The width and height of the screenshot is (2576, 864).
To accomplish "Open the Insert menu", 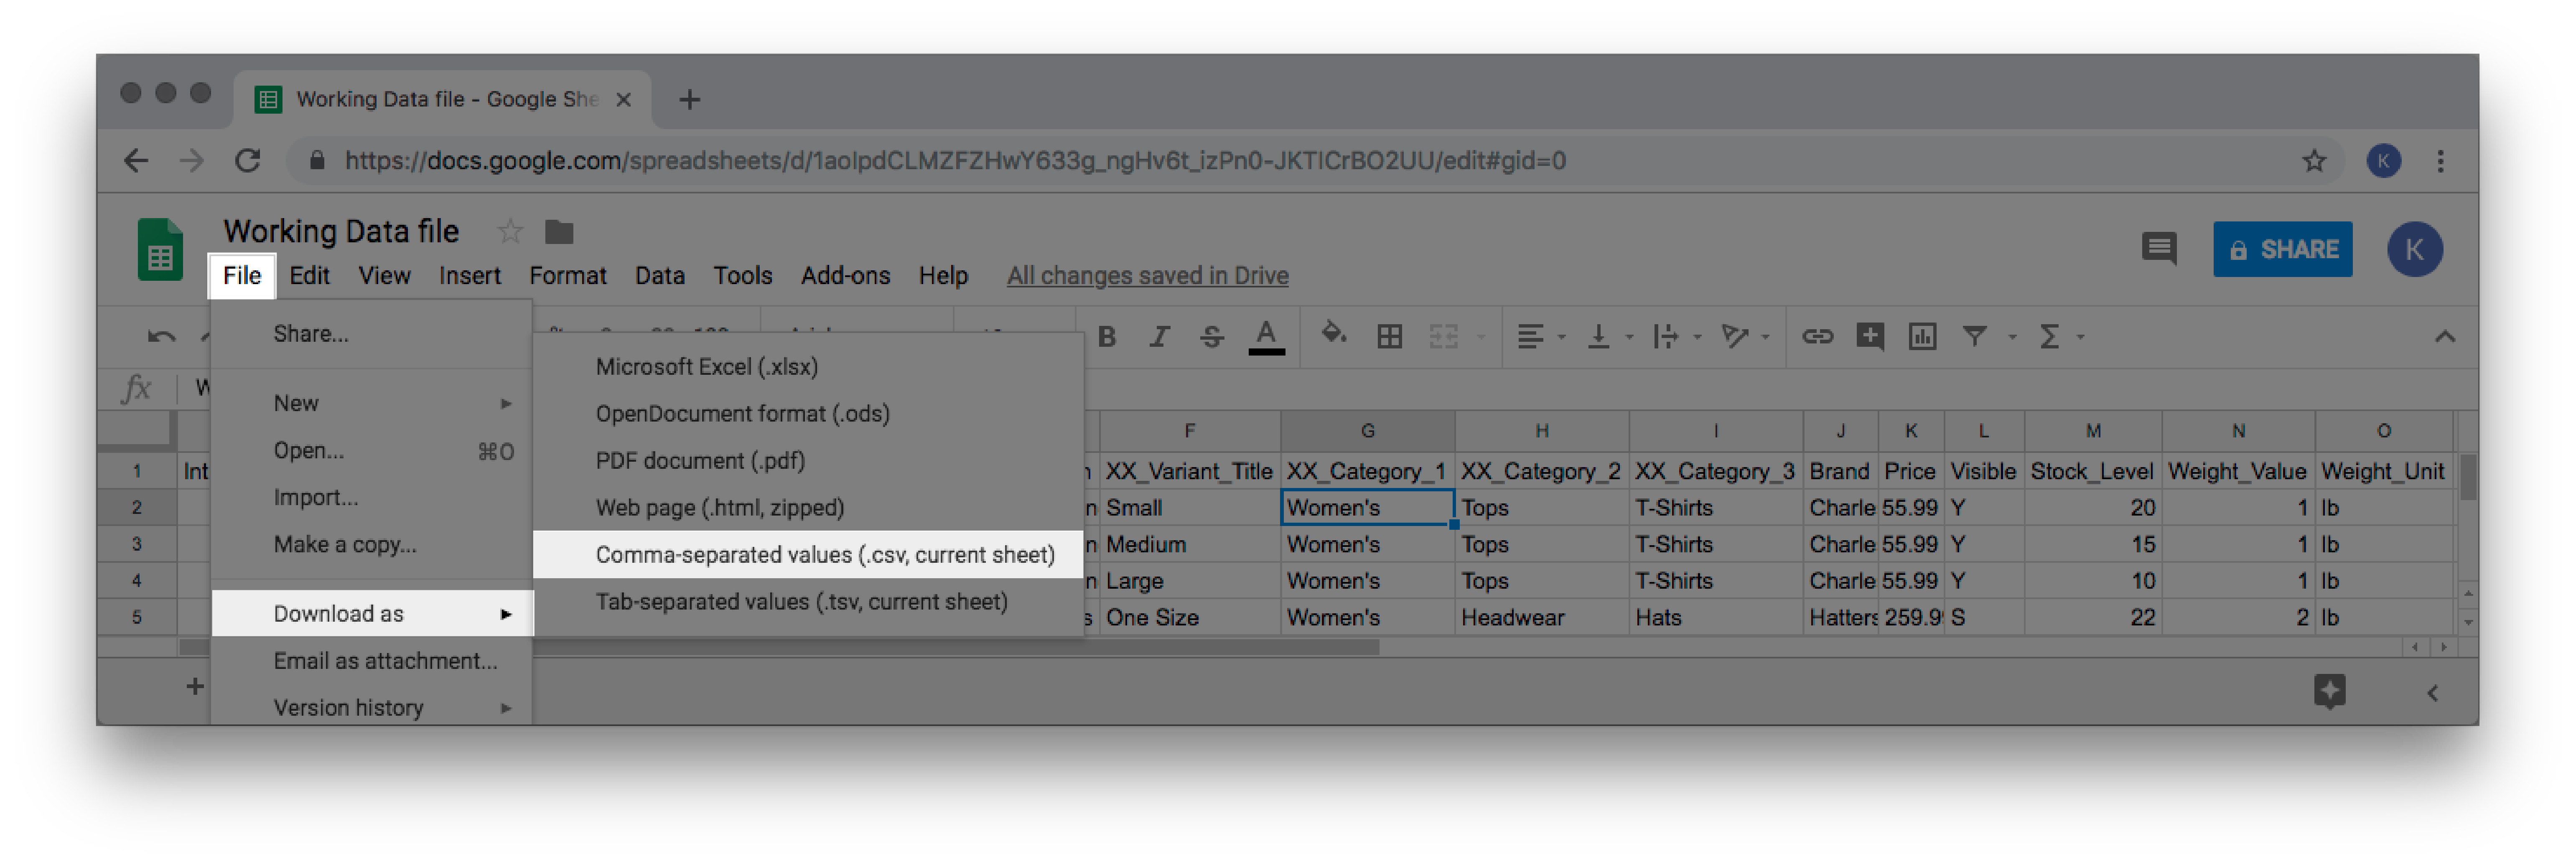I will coord(470,276).
